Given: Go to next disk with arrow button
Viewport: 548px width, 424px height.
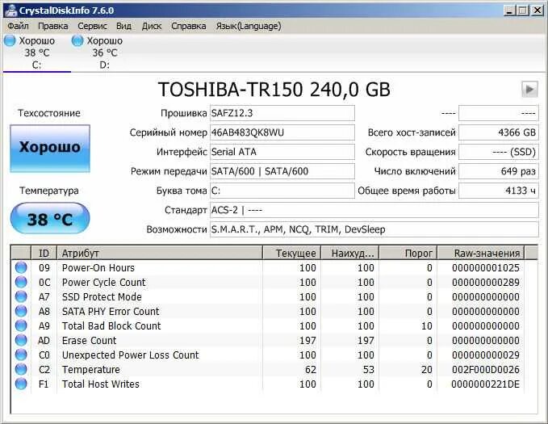Looking at the screenshot, I should click(529, 90).
